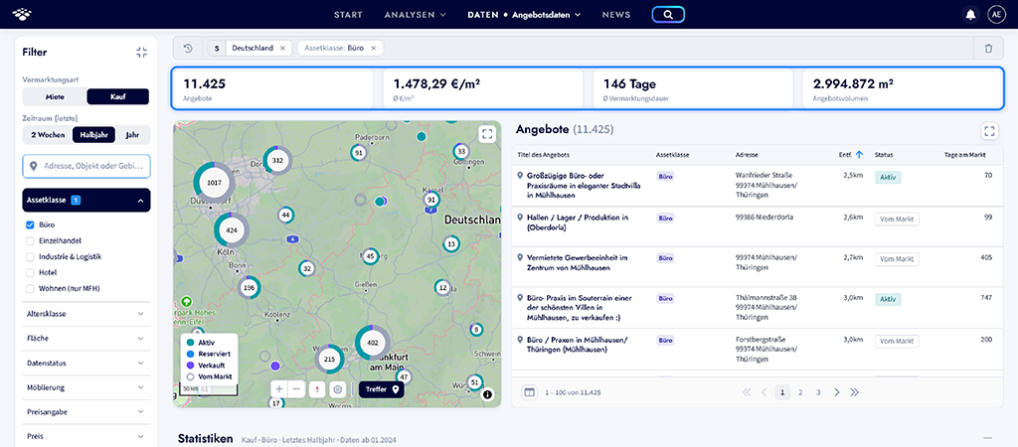Open map settings gear icon

pos(338,389)
